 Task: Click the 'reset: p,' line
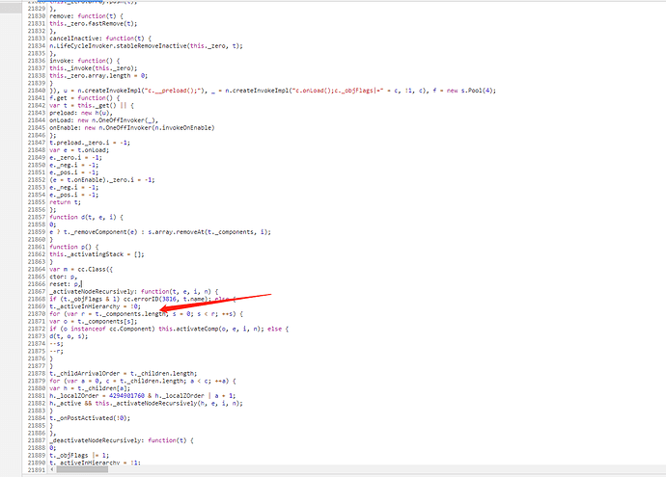coord(65,284)
